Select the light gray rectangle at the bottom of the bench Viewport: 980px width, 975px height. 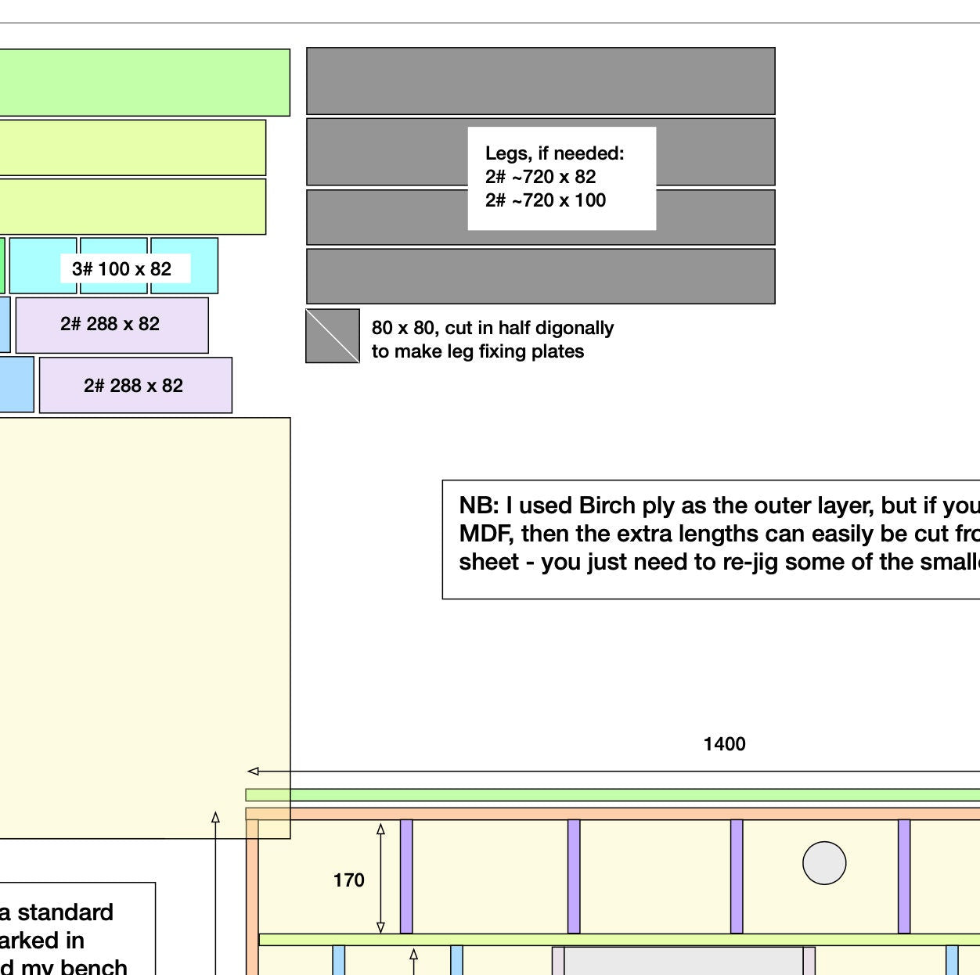[683, 962]
